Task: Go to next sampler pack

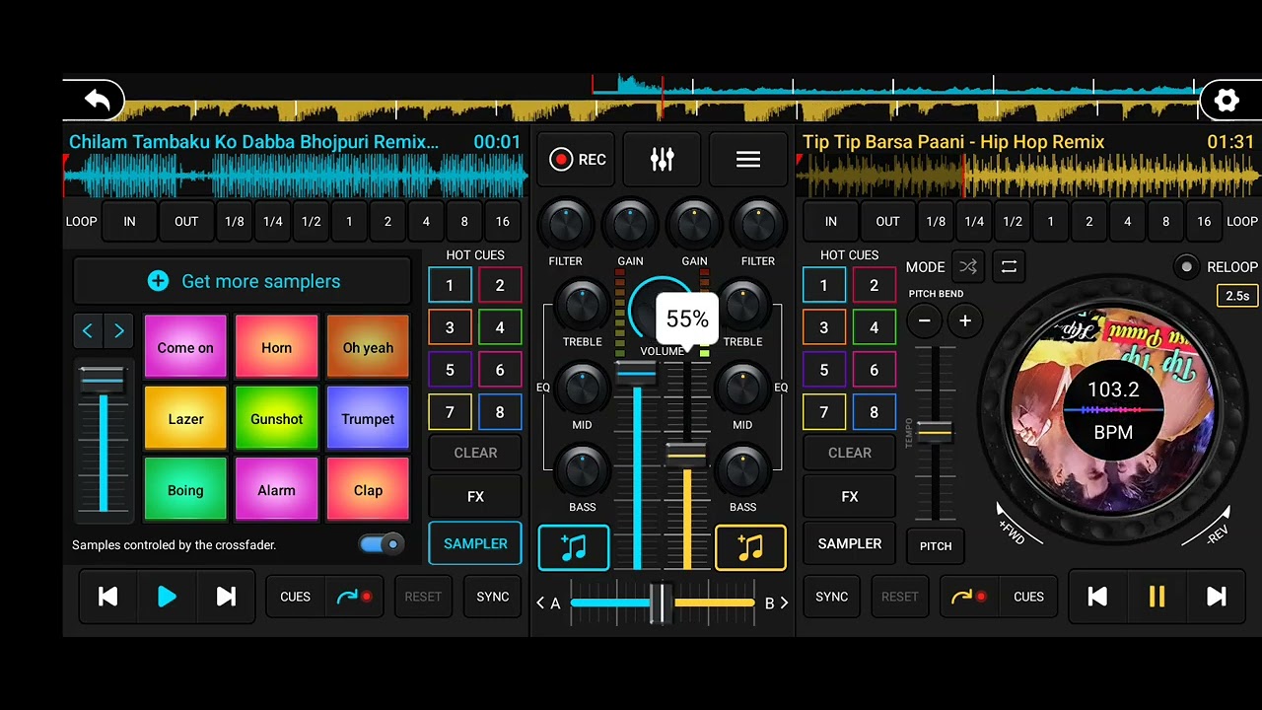Action: [x=119, y=331]
